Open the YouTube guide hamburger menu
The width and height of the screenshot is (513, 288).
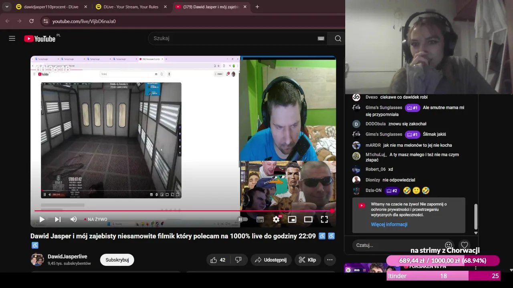[x=12, y=38]
